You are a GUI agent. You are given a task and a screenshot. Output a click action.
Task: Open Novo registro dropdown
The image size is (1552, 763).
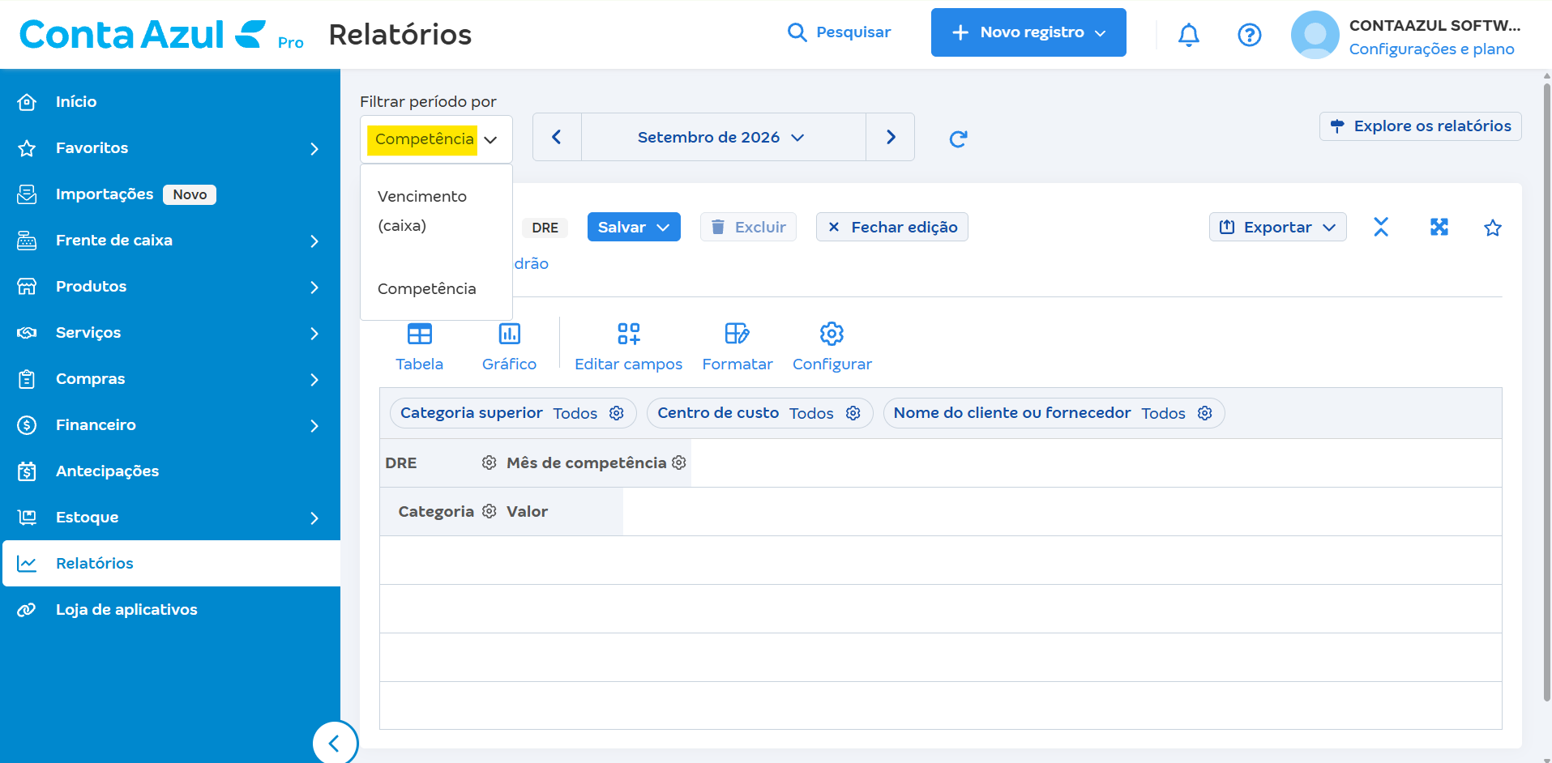[x=1028, y=32]
